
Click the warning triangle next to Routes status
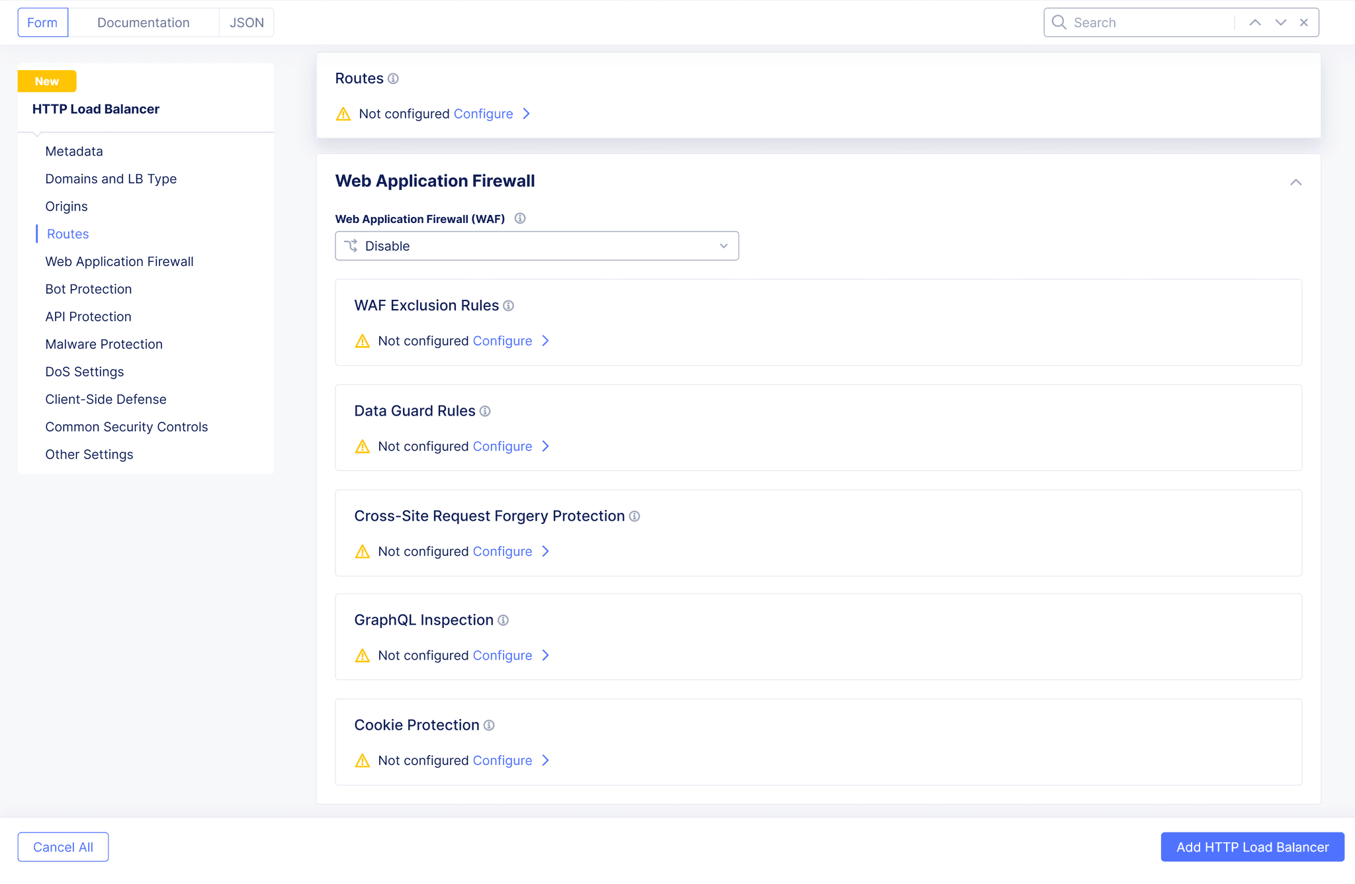click(x=343, y=114)
